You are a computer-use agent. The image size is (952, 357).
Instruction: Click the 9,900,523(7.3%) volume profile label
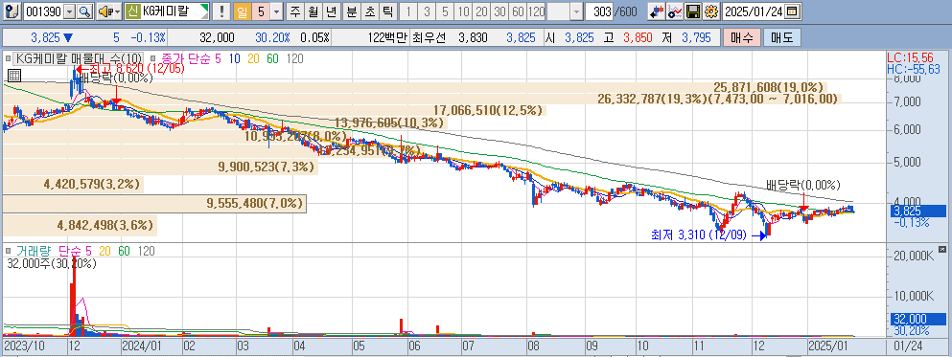[267, 167]
